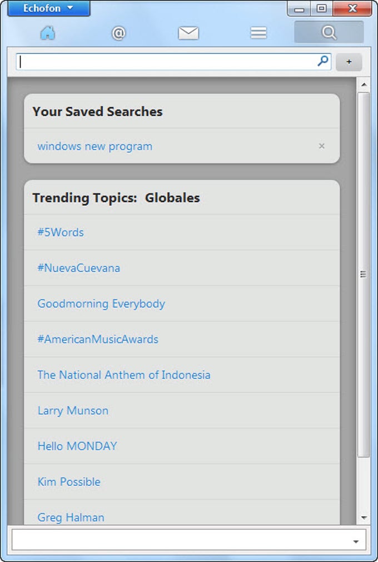Open the #5Words trending topic
This screenshot has width=378, height=562.
click(x=61, y=232)
